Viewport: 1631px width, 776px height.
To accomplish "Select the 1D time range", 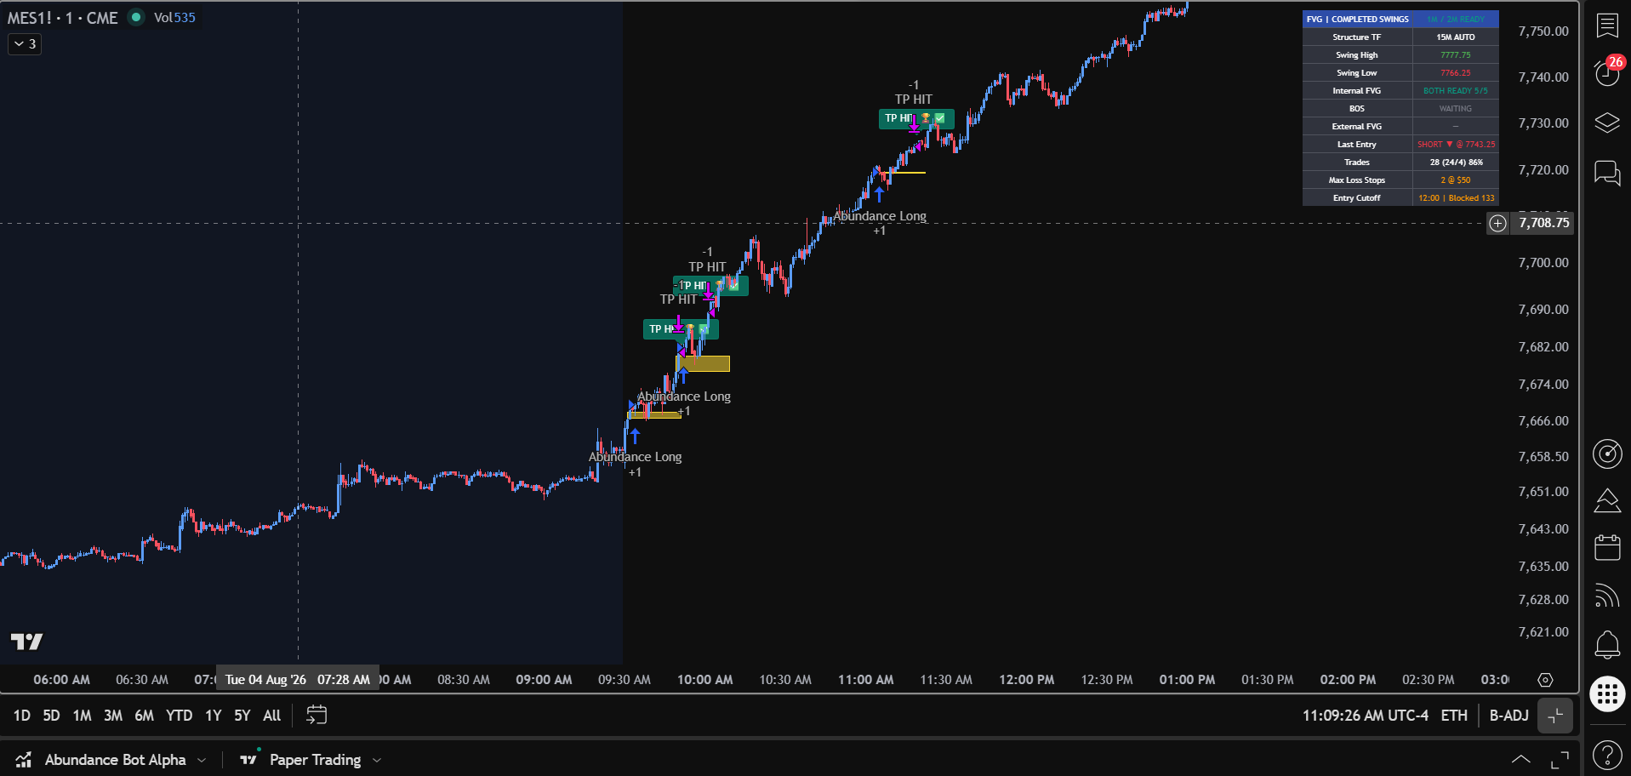I will [22, 716].
